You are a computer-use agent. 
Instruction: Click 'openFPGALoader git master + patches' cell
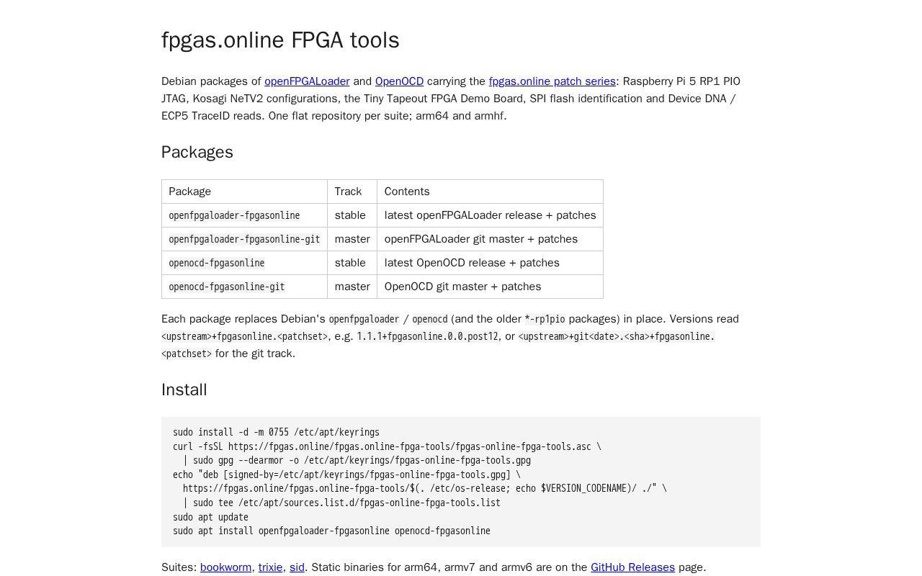(490, 239)
